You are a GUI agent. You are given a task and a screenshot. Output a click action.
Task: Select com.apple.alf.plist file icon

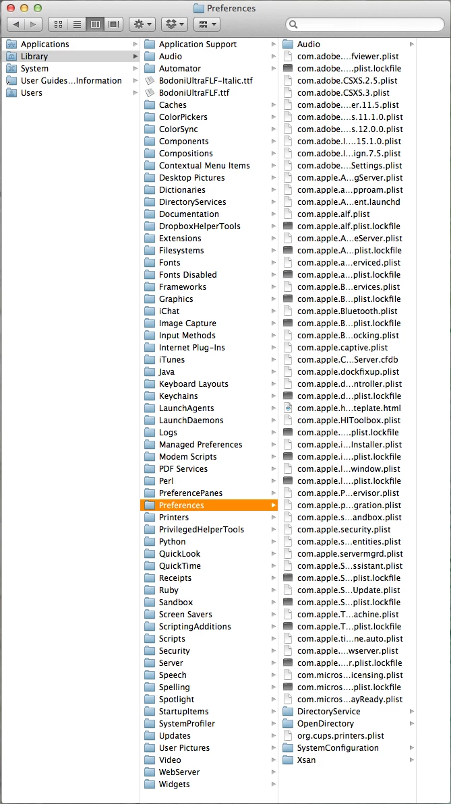[288, 214]
